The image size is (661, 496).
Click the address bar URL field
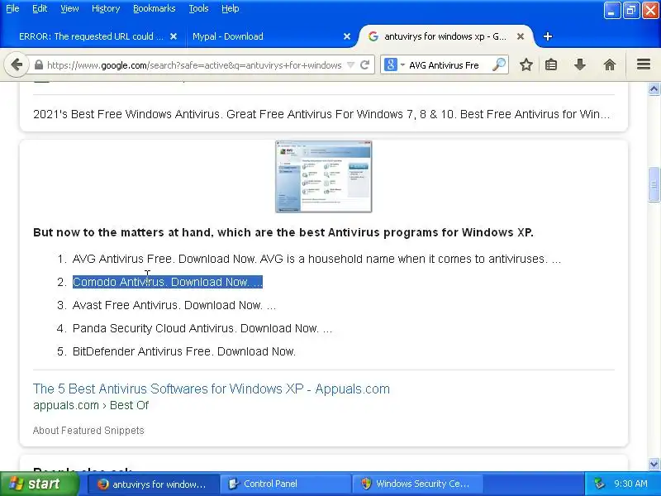(x=194, y=65)
